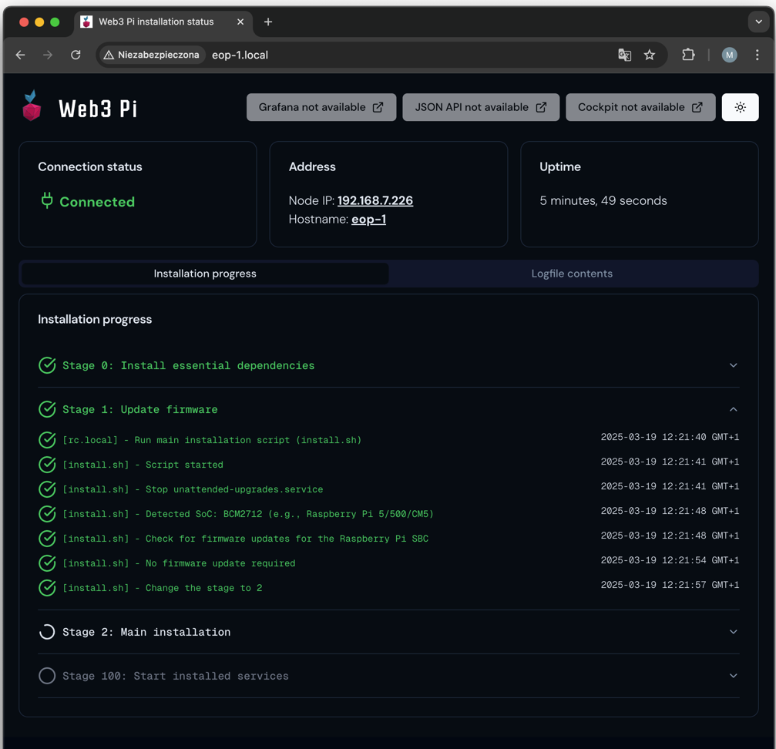This screenshot has height=749, width=776.
Task: Click checkmark beside Change the stage to 2
Action: point(47,588)
